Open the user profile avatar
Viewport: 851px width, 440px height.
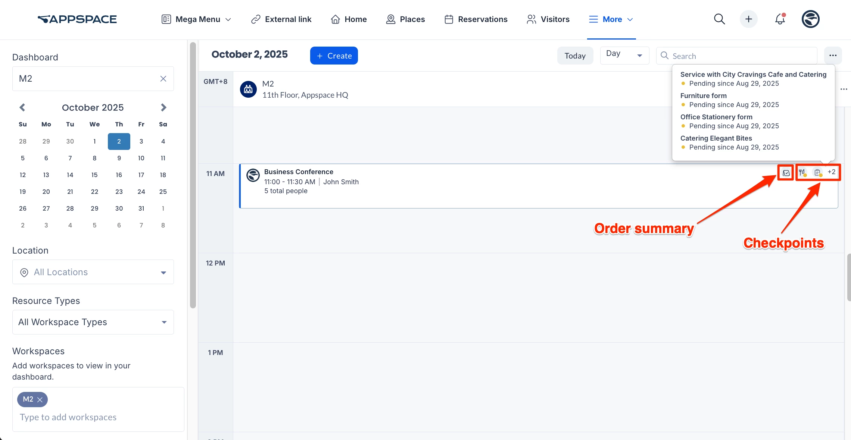coord(810,19)
